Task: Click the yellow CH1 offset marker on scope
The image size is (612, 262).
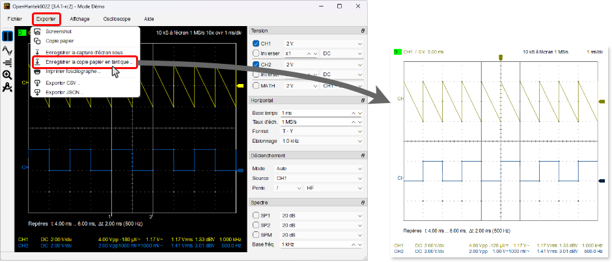Action: pos(240,85)
